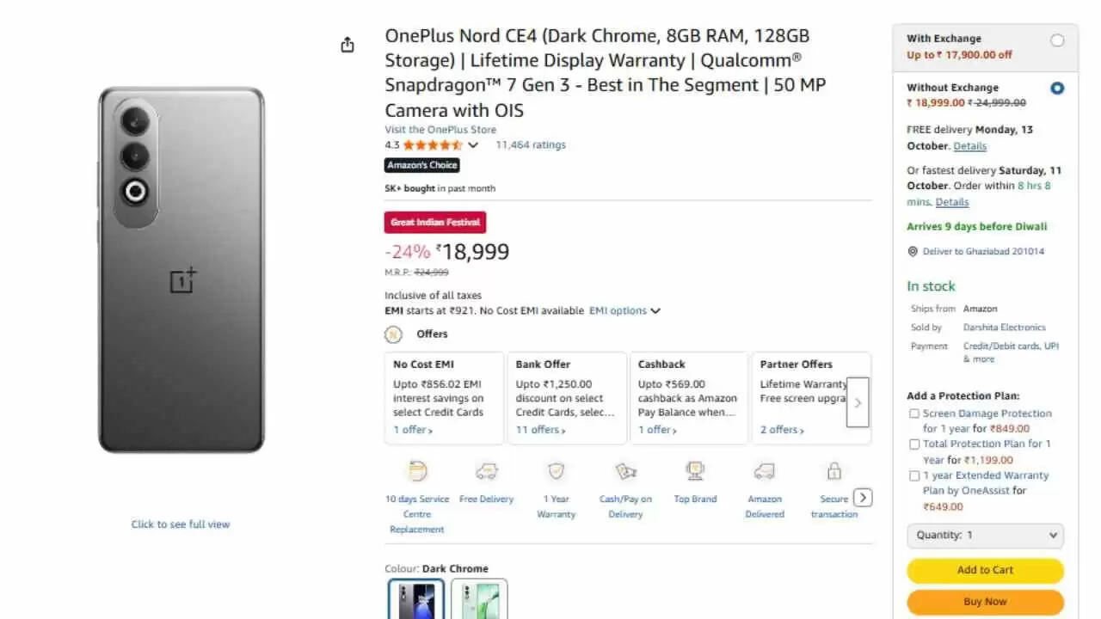1101x619 pixels.
Task: Check the 1 year Extended Warranty option
Action: click(914, 475)
